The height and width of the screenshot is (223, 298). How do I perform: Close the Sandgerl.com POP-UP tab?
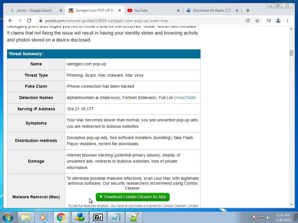click(120, 10)
